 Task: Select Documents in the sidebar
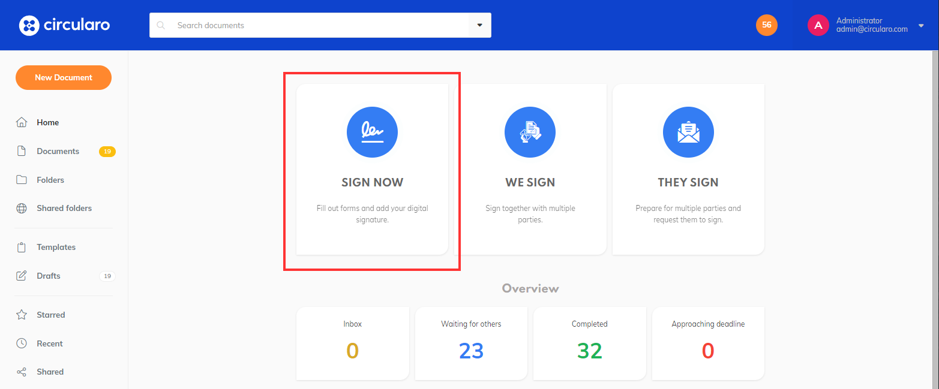58,151
